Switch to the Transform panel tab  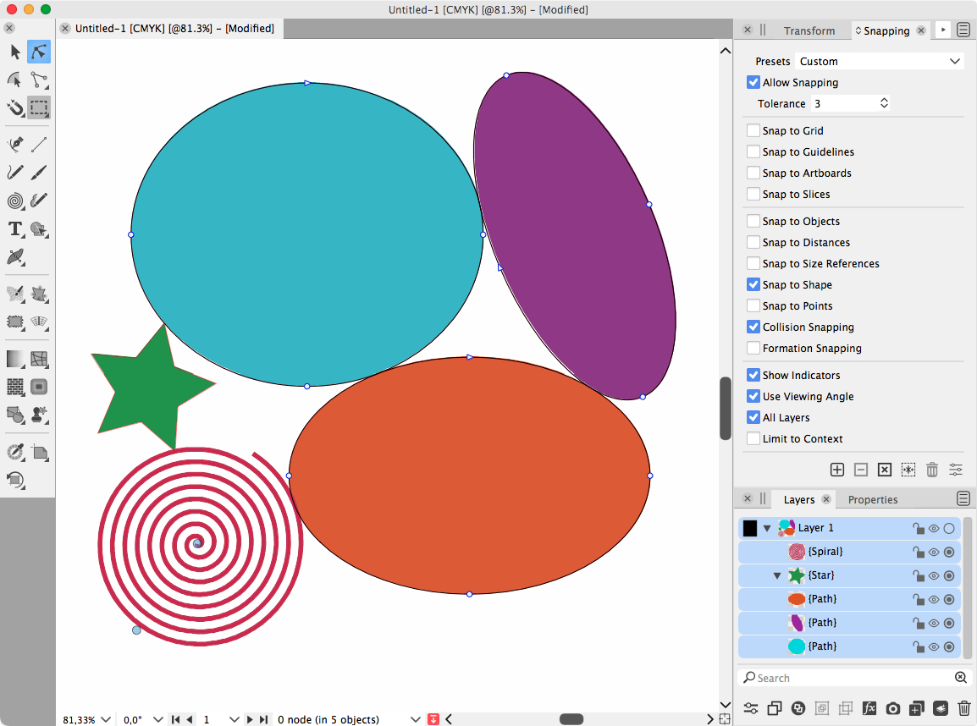point(809,30)
